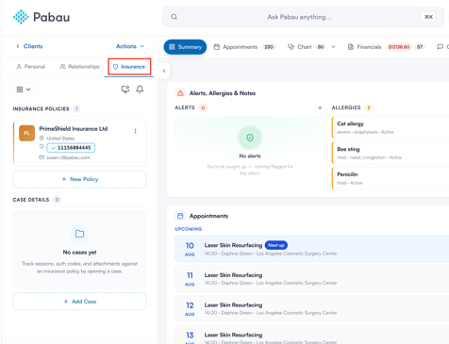This screenshot has height=344, width=449.
Task: Click United States location text
Action: tap(60, 139)
